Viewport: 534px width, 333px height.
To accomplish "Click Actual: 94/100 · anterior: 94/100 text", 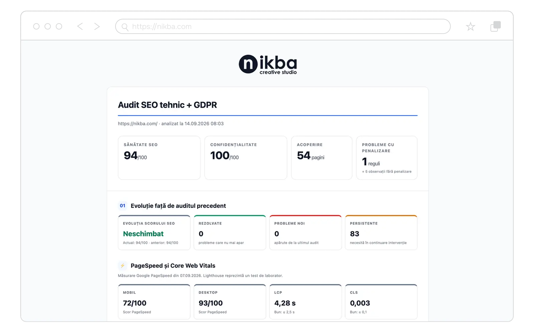I will [x=150, y=243].
